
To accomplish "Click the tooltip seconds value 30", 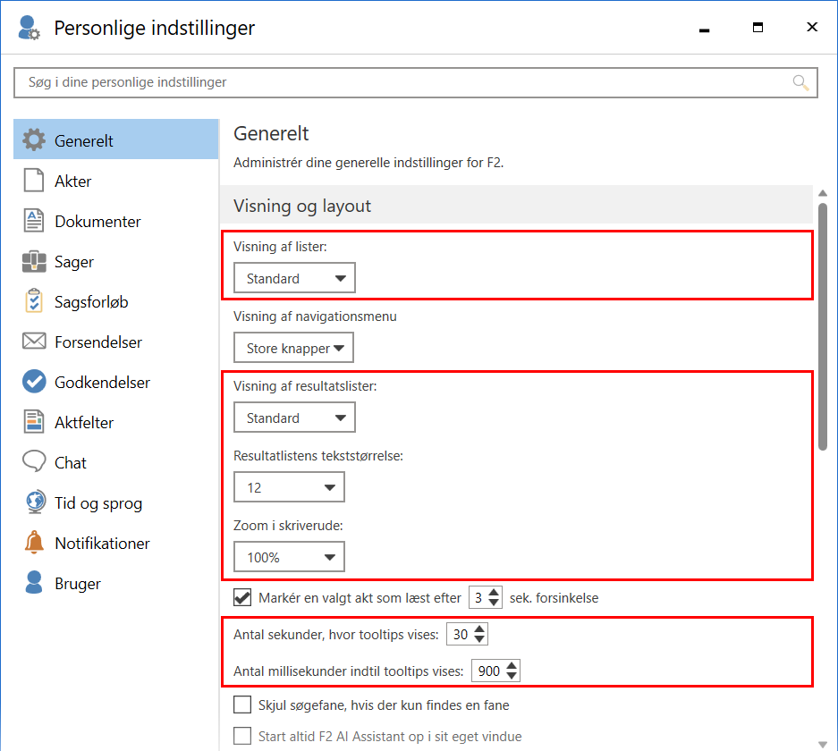I will point(461,634).
